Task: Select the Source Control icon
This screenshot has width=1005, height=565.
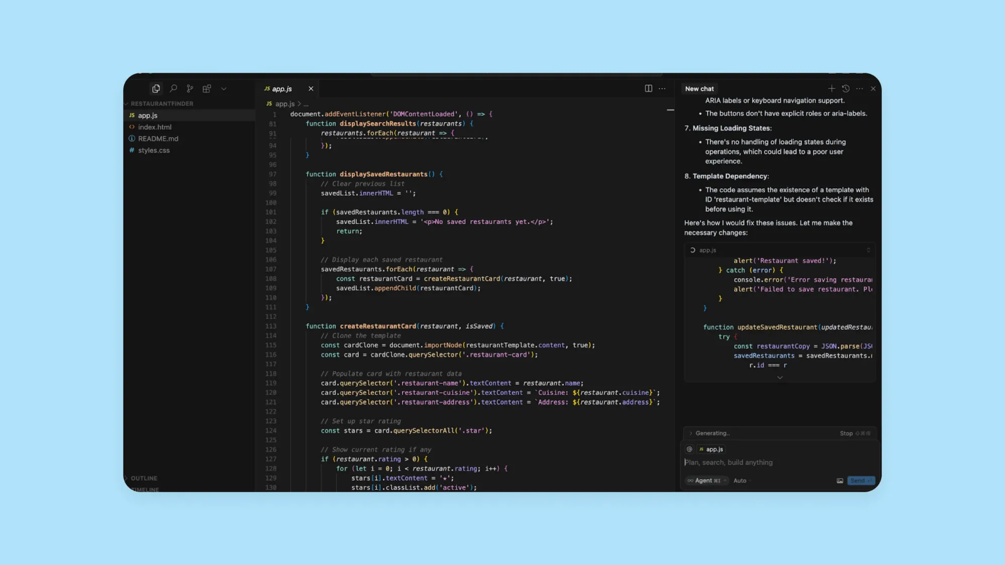Action: coord(189,88)
